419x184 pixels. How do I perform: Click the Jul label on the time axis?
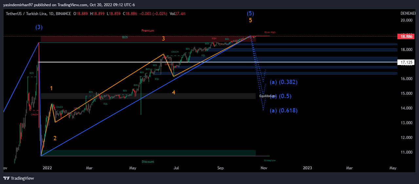[x=176, y=168]
